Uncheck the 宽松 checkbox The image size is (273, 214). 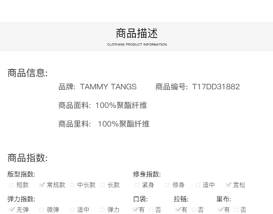(x=228, y=185)
